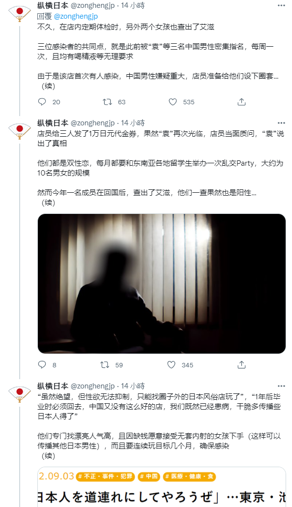Like the tweet with 345 likes
Image resolution: width=292 pixels, height=507 pixels.
point(172,365)
